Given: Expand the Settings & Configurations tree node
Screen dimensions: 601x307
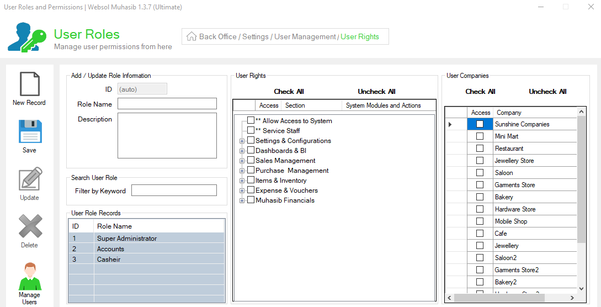Looking at the screenshot, I should coord(242,141).
